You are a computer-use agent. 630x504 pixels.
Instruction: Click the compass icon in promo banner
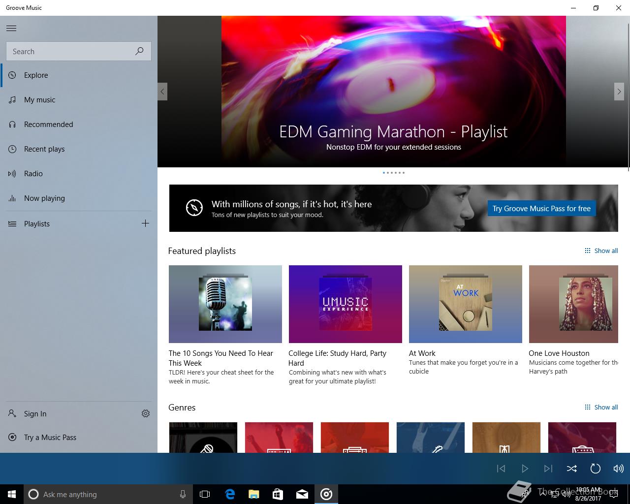click(x=194, y=208)
